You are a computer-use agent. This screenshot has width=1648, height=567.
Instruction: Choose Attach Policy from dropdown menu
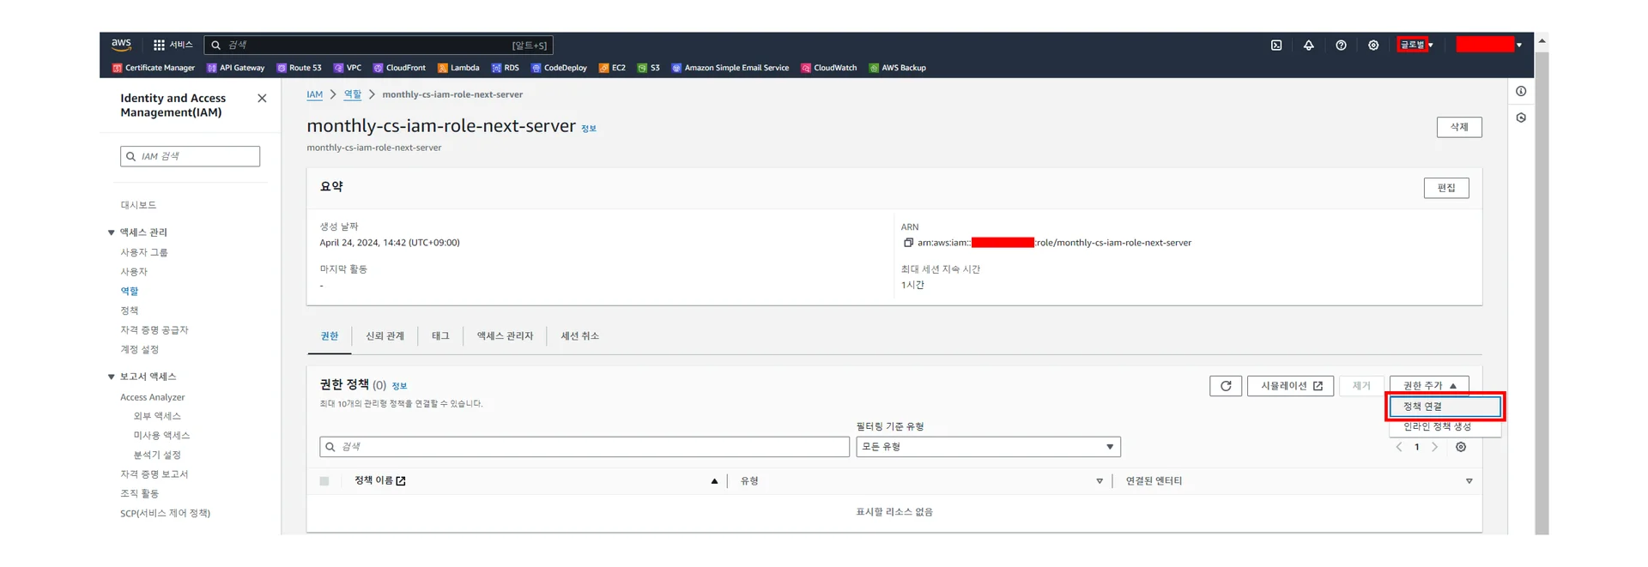click(x=1444, y=407)
